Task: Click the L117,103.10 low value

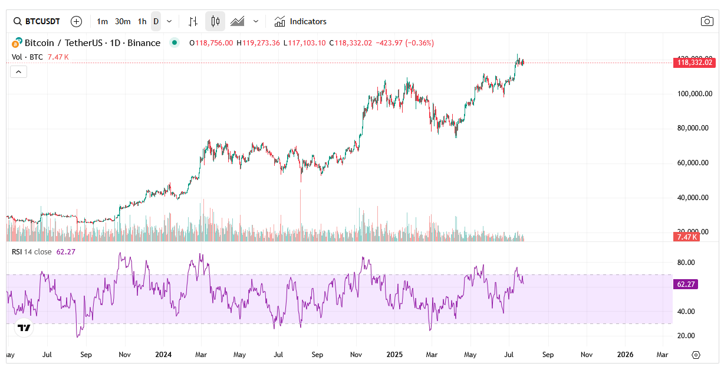Action: [305, 43]
